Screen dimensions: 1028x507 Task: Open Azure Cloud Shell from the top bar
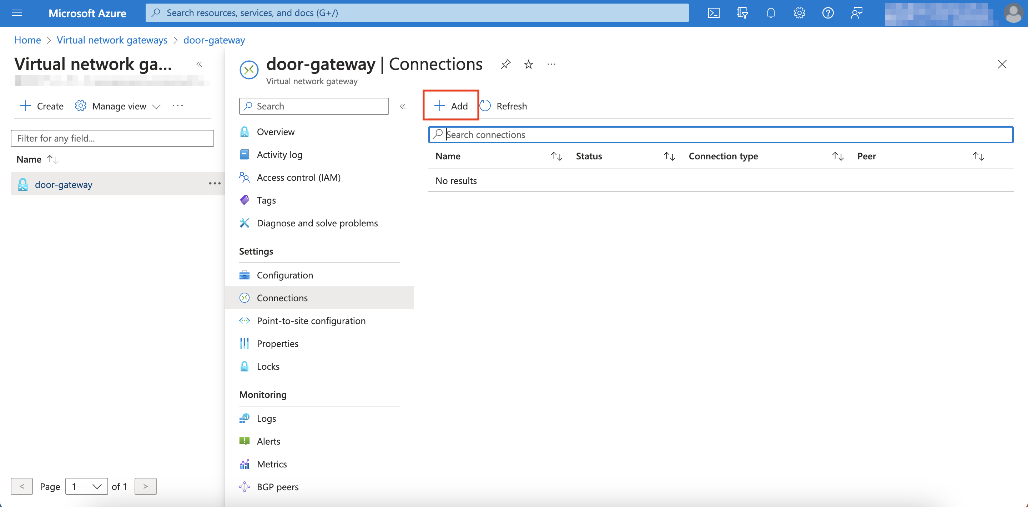tap(714, 13)
